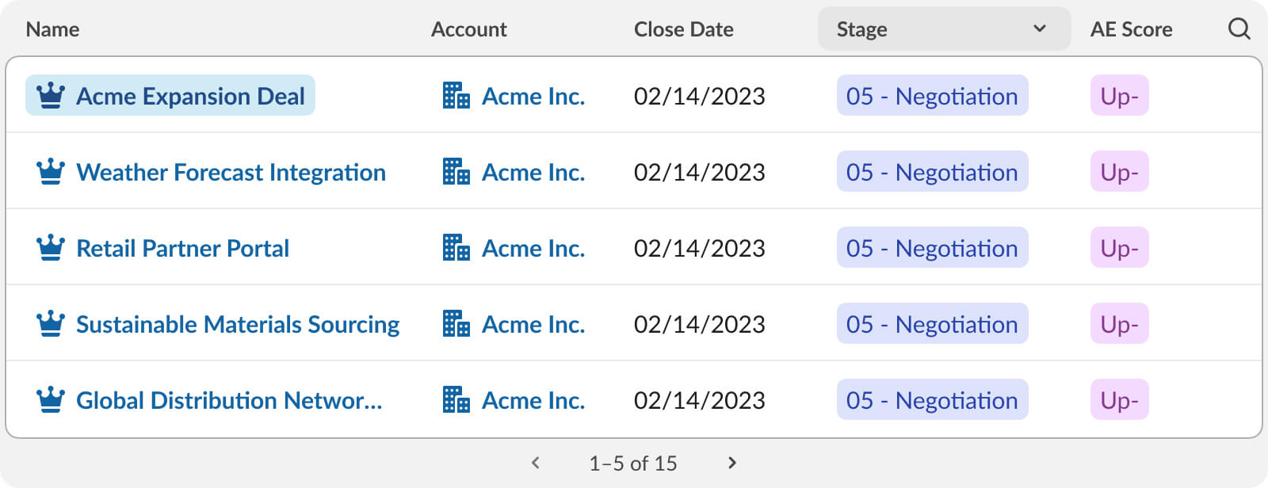Sort by the Name column header
Image resolution: width=1268 pixels, height=488 pixels.
click(52, 29)
